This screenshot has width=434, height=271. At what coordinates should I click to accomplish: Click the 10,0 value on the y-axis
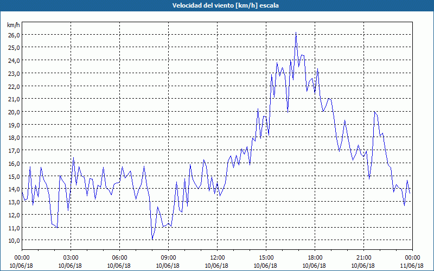13,240
